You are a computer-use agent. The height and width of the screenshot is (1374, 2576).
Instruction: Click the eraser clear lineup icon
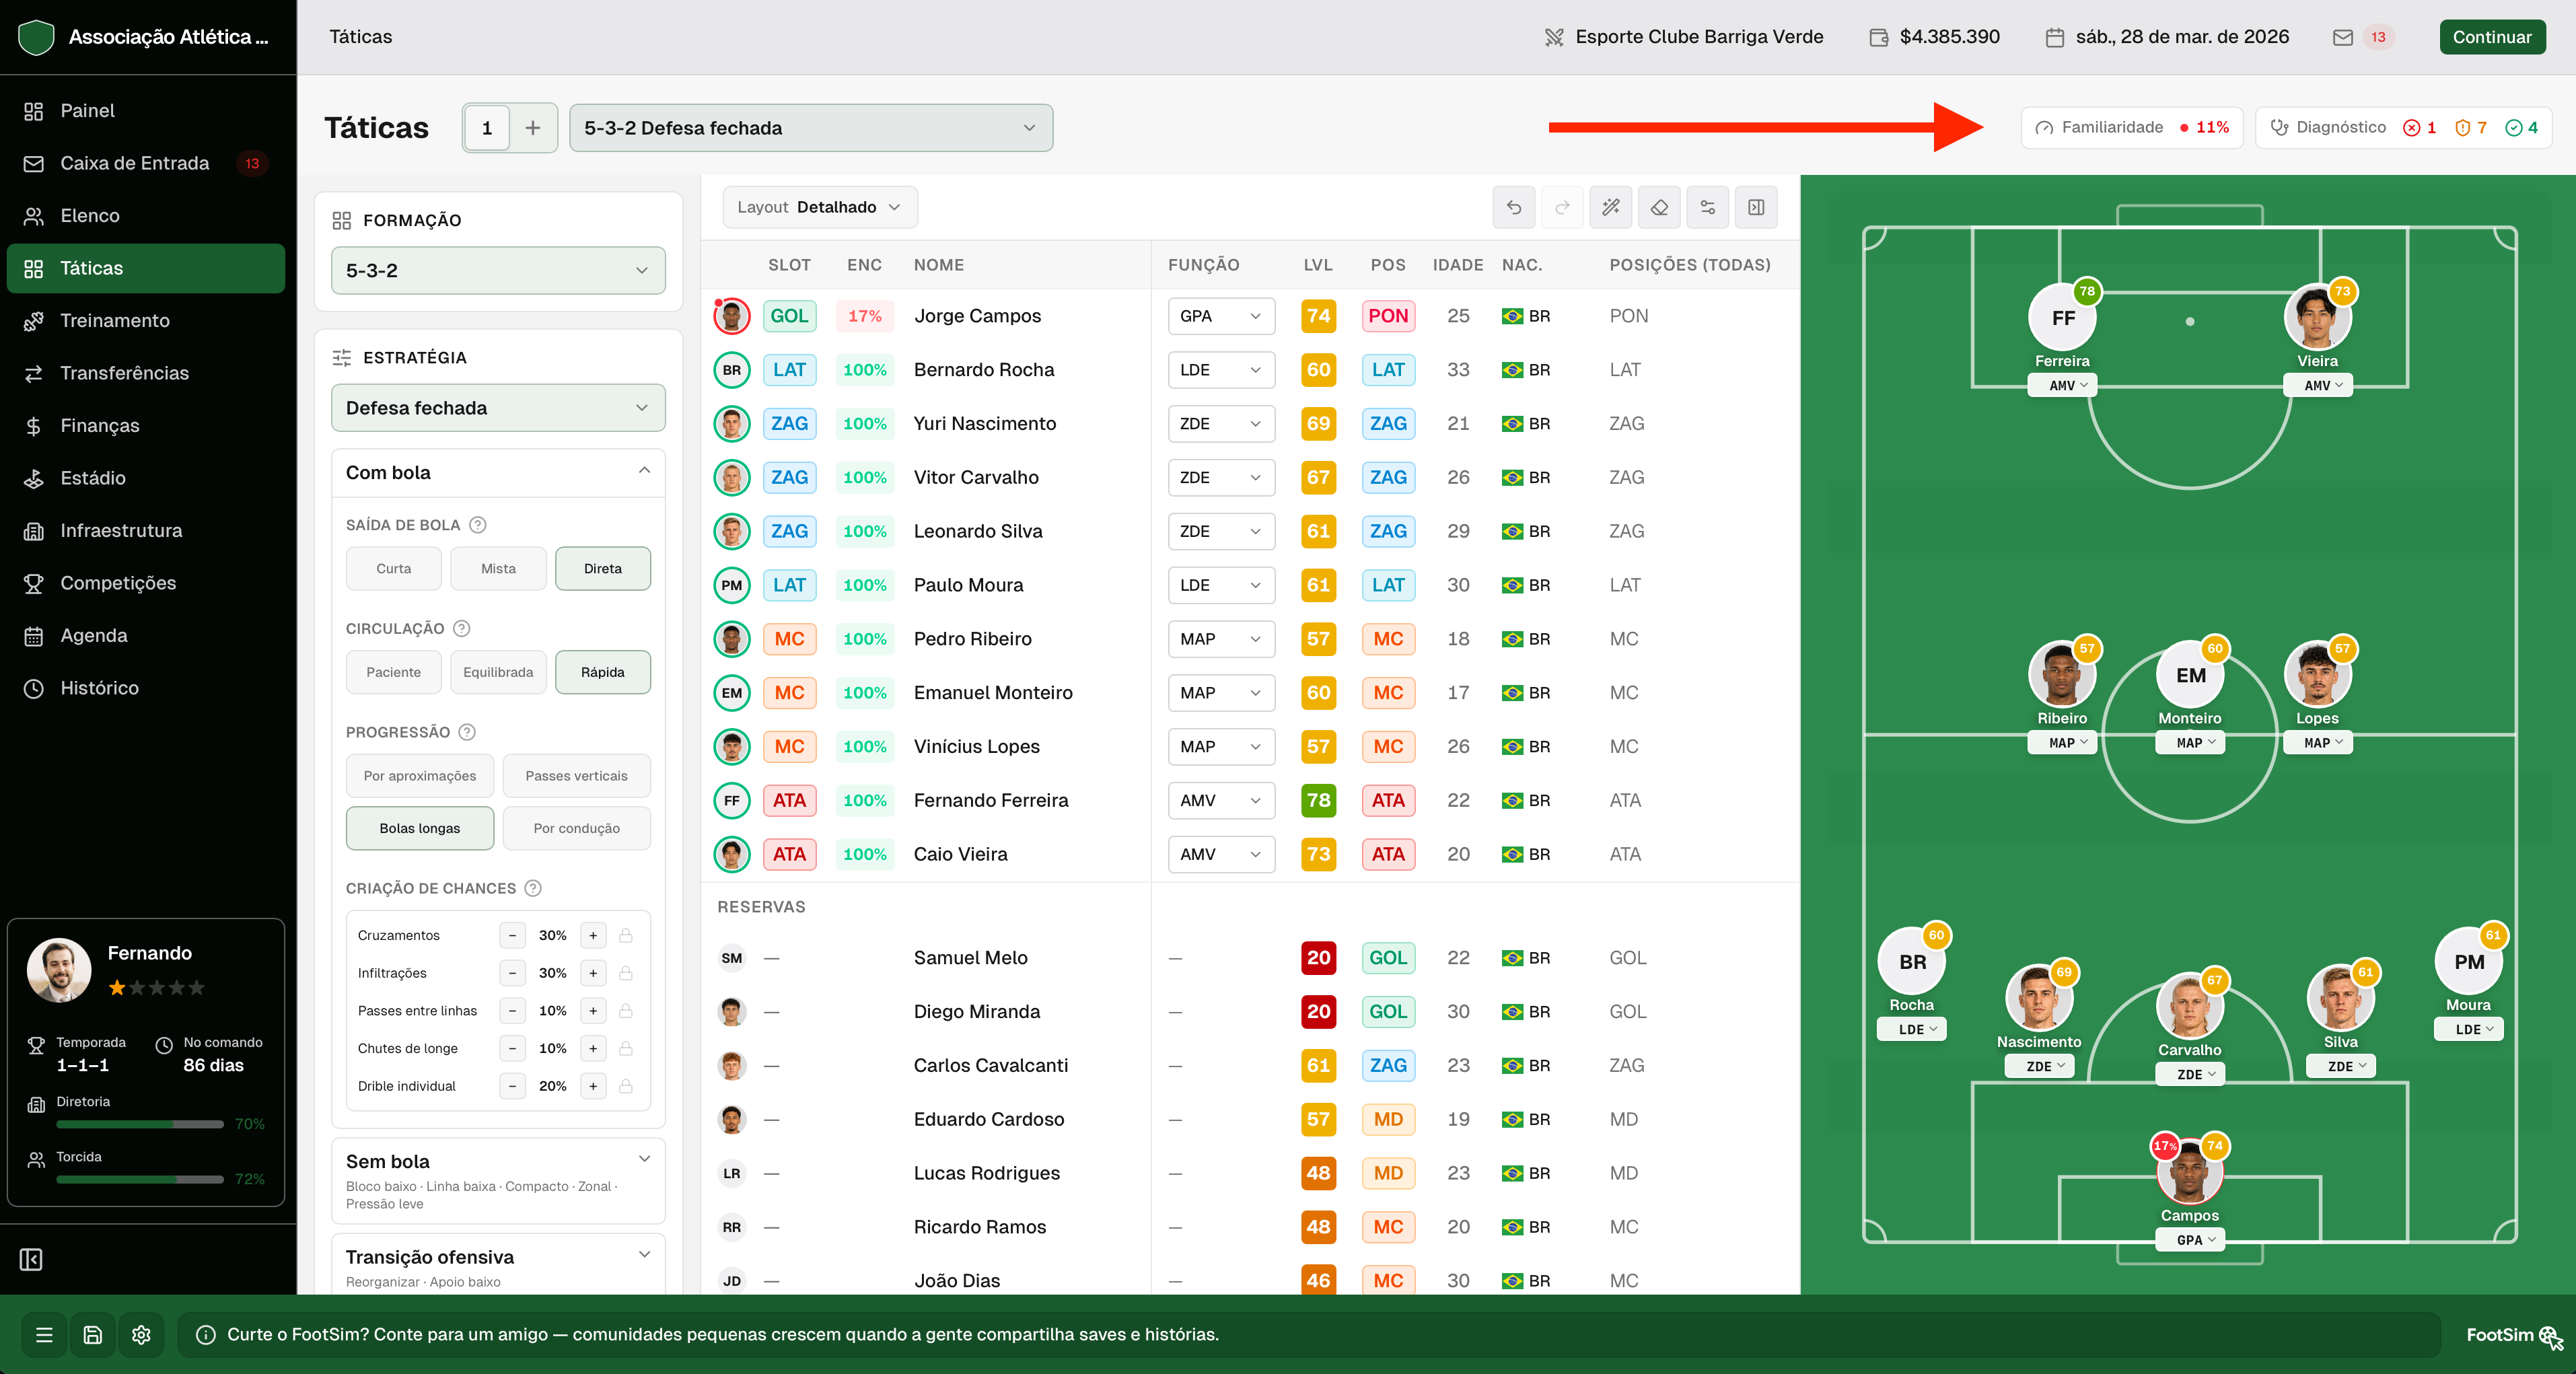(1659, 207)
